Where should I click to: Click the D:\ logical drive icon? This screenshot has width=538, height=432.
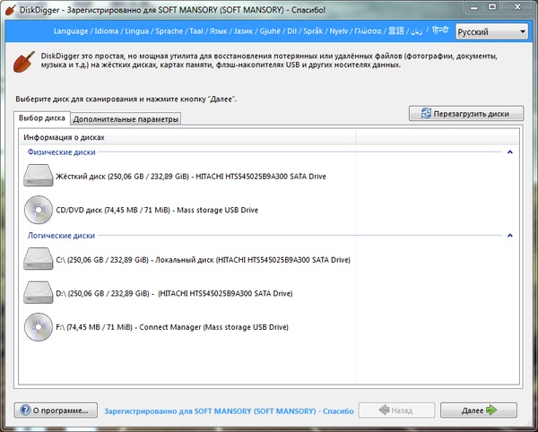point(39,293)
